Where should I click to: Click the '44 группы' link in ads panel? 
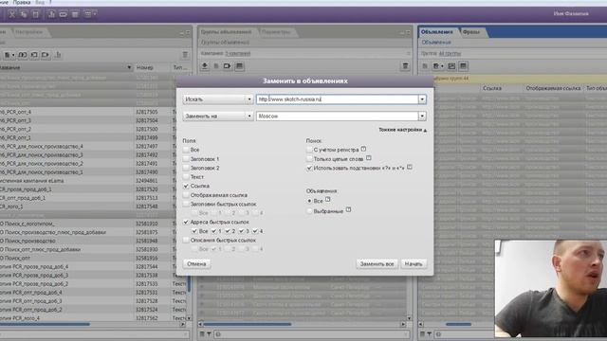point(450,53)
